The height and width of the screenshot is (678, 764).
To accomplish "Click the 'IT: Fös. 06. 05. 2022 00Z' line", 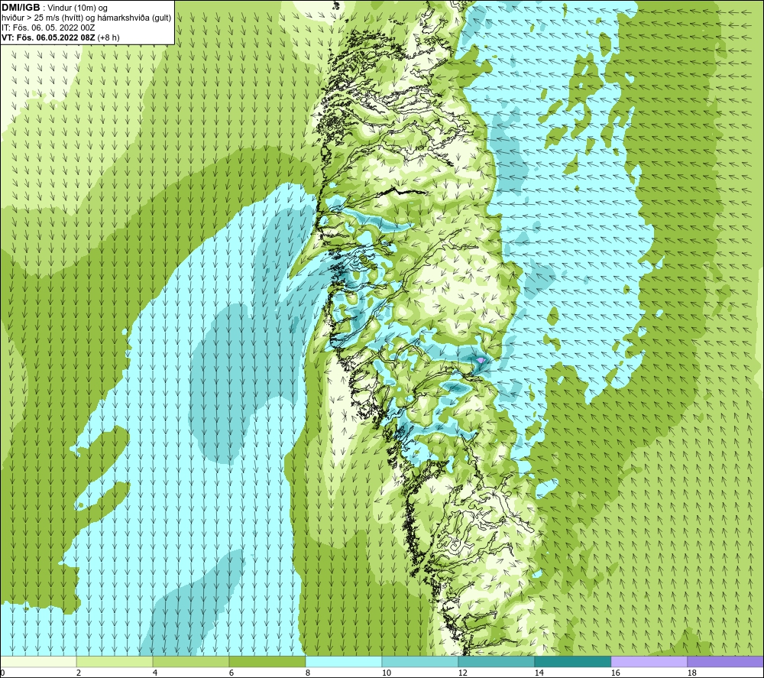I will pyautogui.click(x=48, y=28).
